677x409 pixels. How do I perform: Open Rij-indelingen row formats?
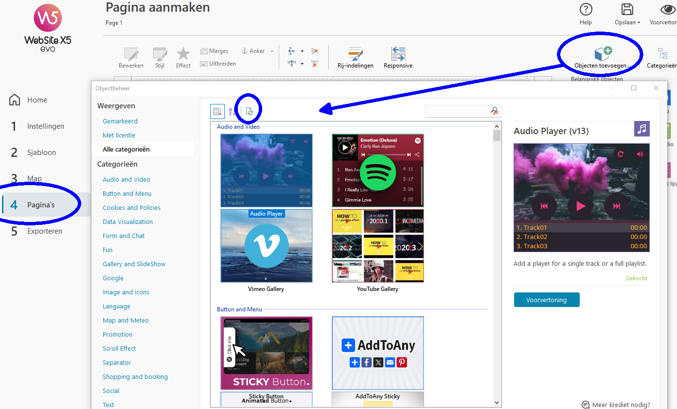(x=356, y=58)
